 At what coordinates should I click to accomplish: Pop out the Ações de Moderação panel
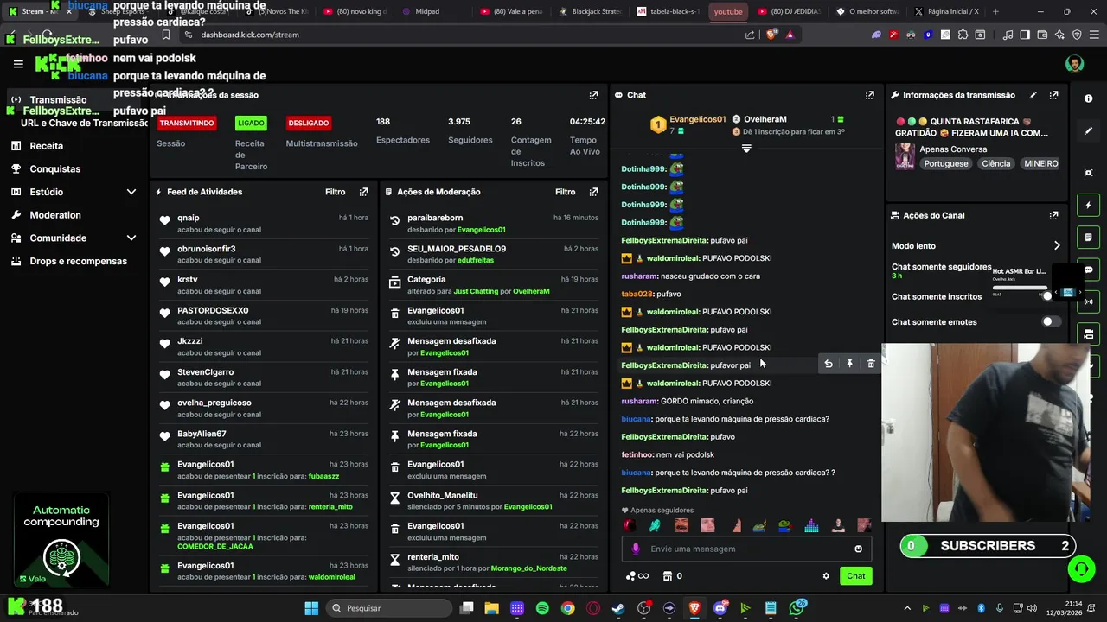click(593, 192)
